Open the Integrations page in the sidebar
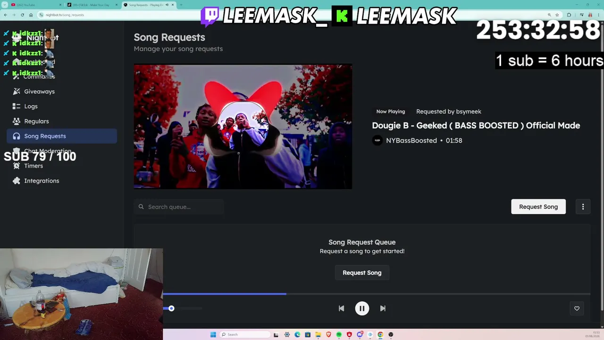604x340 pixels. [x=62, y=181]
